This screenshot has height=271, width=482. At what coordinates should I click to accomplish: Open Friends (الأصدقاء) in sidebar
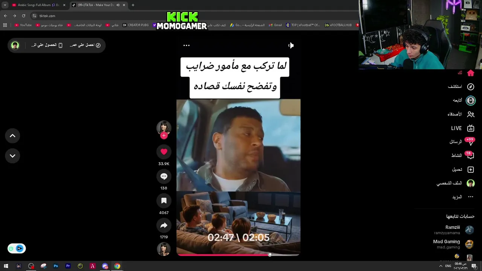(x=461, y=114)
